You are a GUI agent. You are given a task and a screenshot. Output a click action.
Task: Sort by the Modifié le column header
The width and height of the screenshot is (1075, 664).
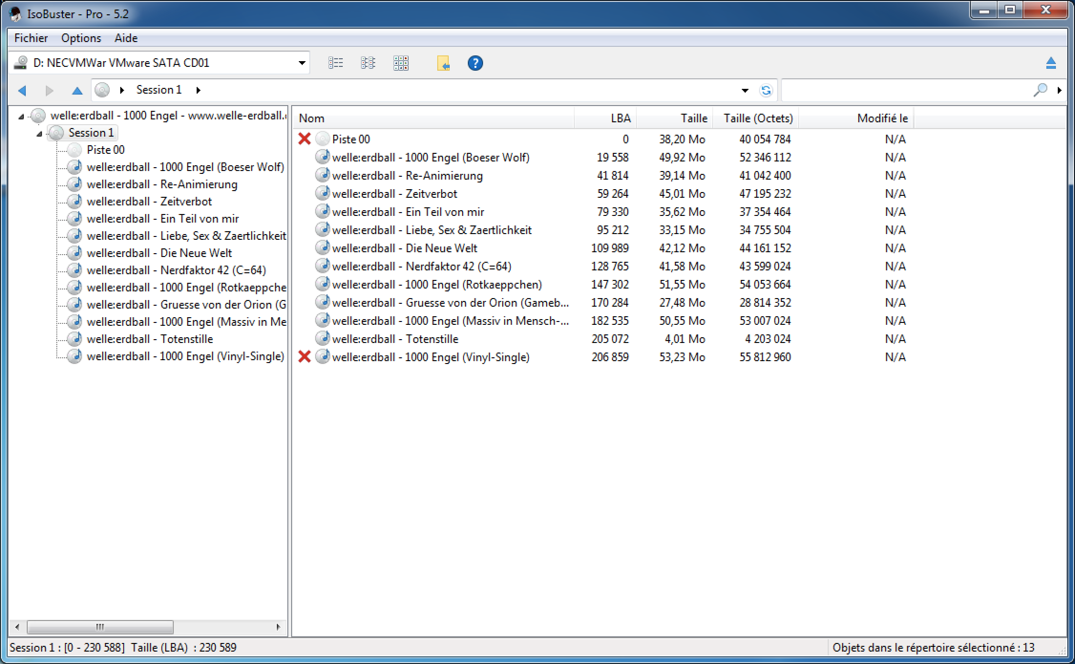[856, 118]
